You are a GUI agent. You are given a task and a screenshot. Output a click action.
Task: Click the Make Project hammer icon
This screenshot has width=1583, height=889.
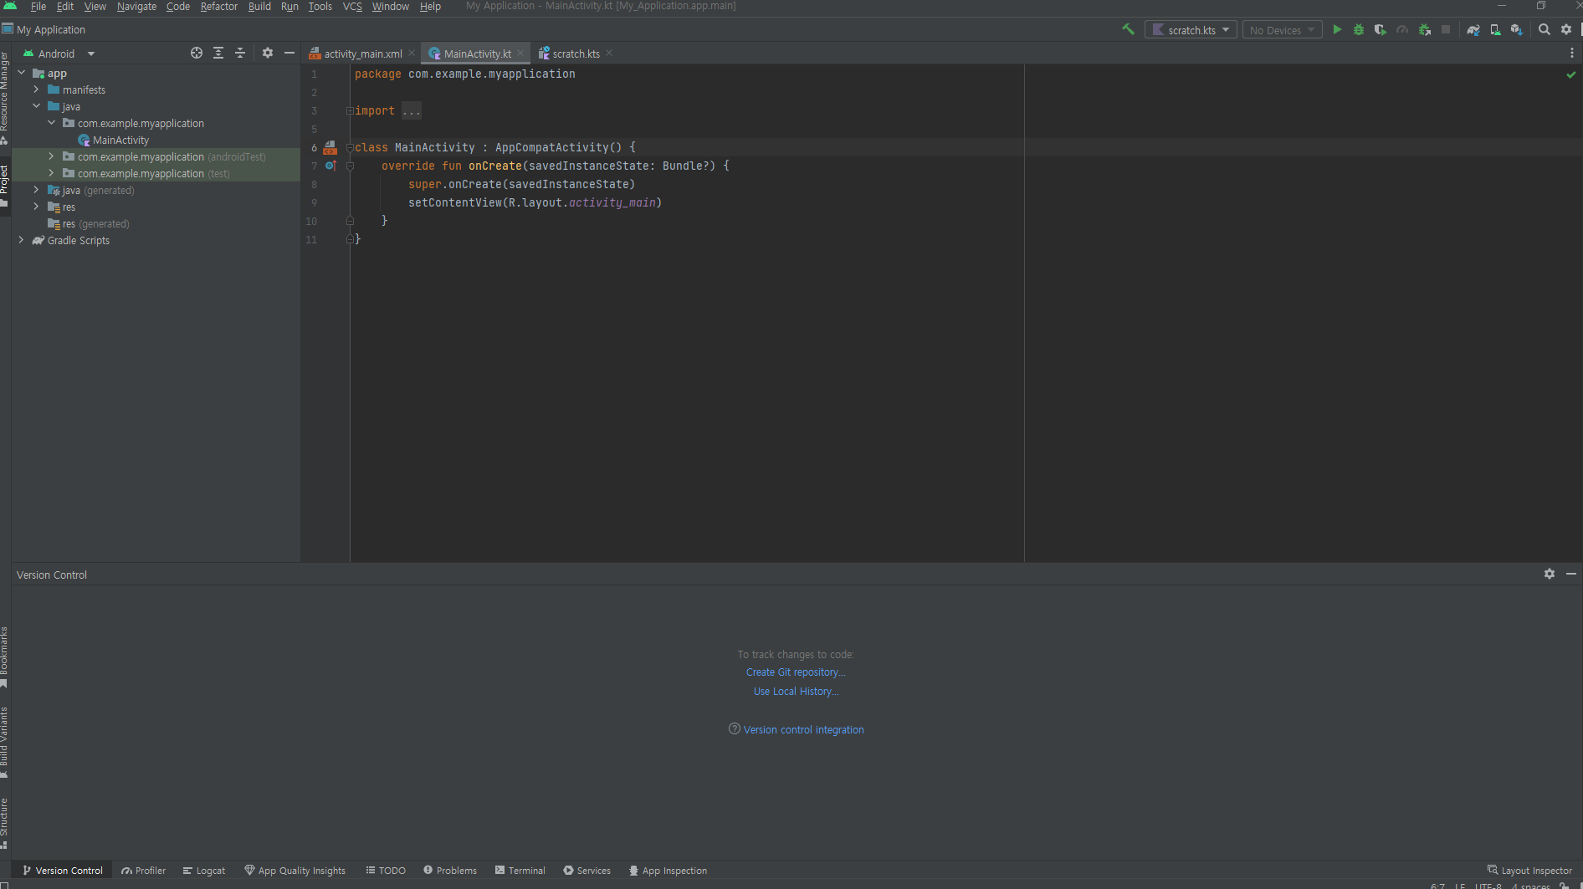tap(1128, 29)
